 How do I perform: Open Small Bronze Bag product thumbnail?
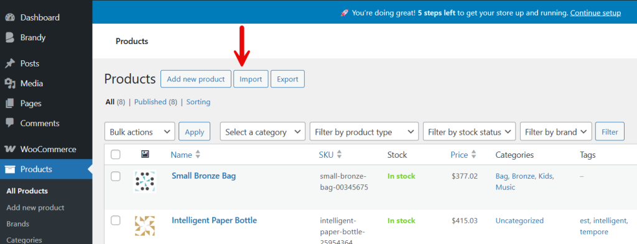pos(145,181)
